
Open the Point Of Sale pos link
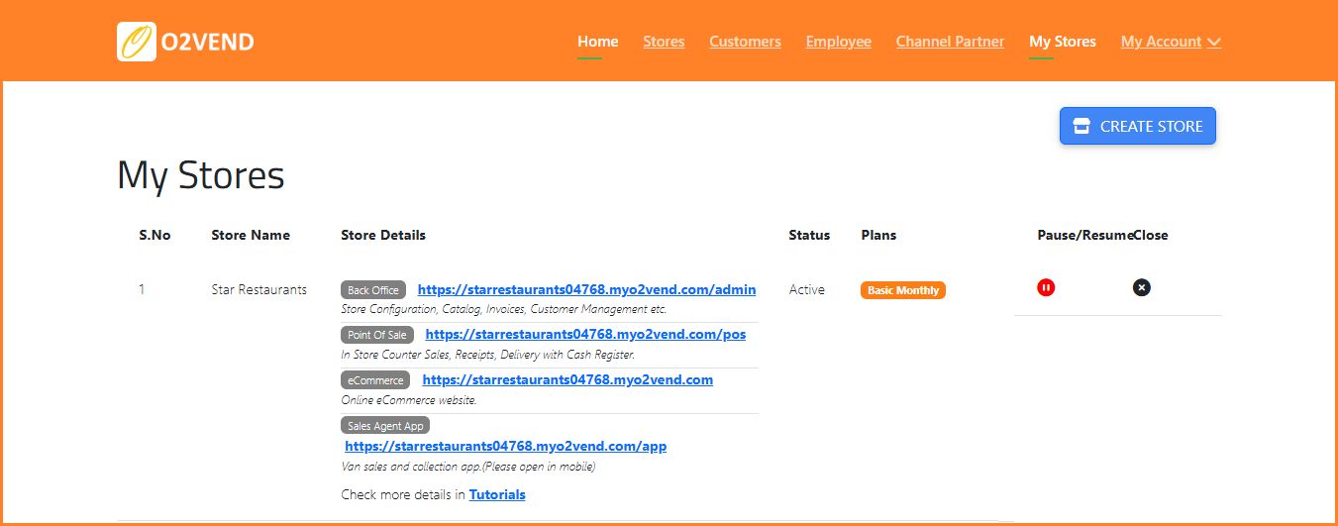click(x=585, y=335)
